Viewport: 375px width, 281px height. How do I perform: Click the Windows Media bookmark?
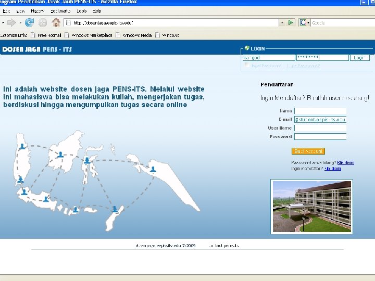tap(137, 35)
